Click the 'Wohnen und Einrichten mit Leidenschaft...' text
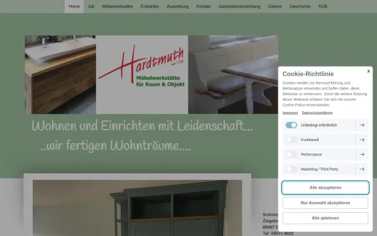The image size is (377, 236). pos(142,126)
